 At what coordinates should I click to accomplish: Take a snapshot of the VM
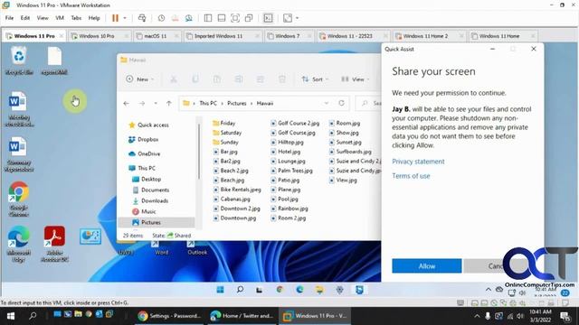[x=161, y=18]
